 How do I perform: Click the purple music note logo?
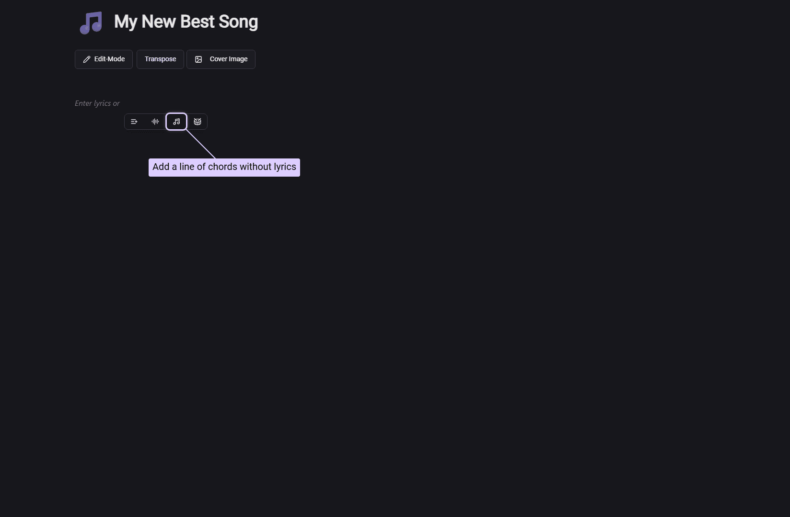[91, 22]
